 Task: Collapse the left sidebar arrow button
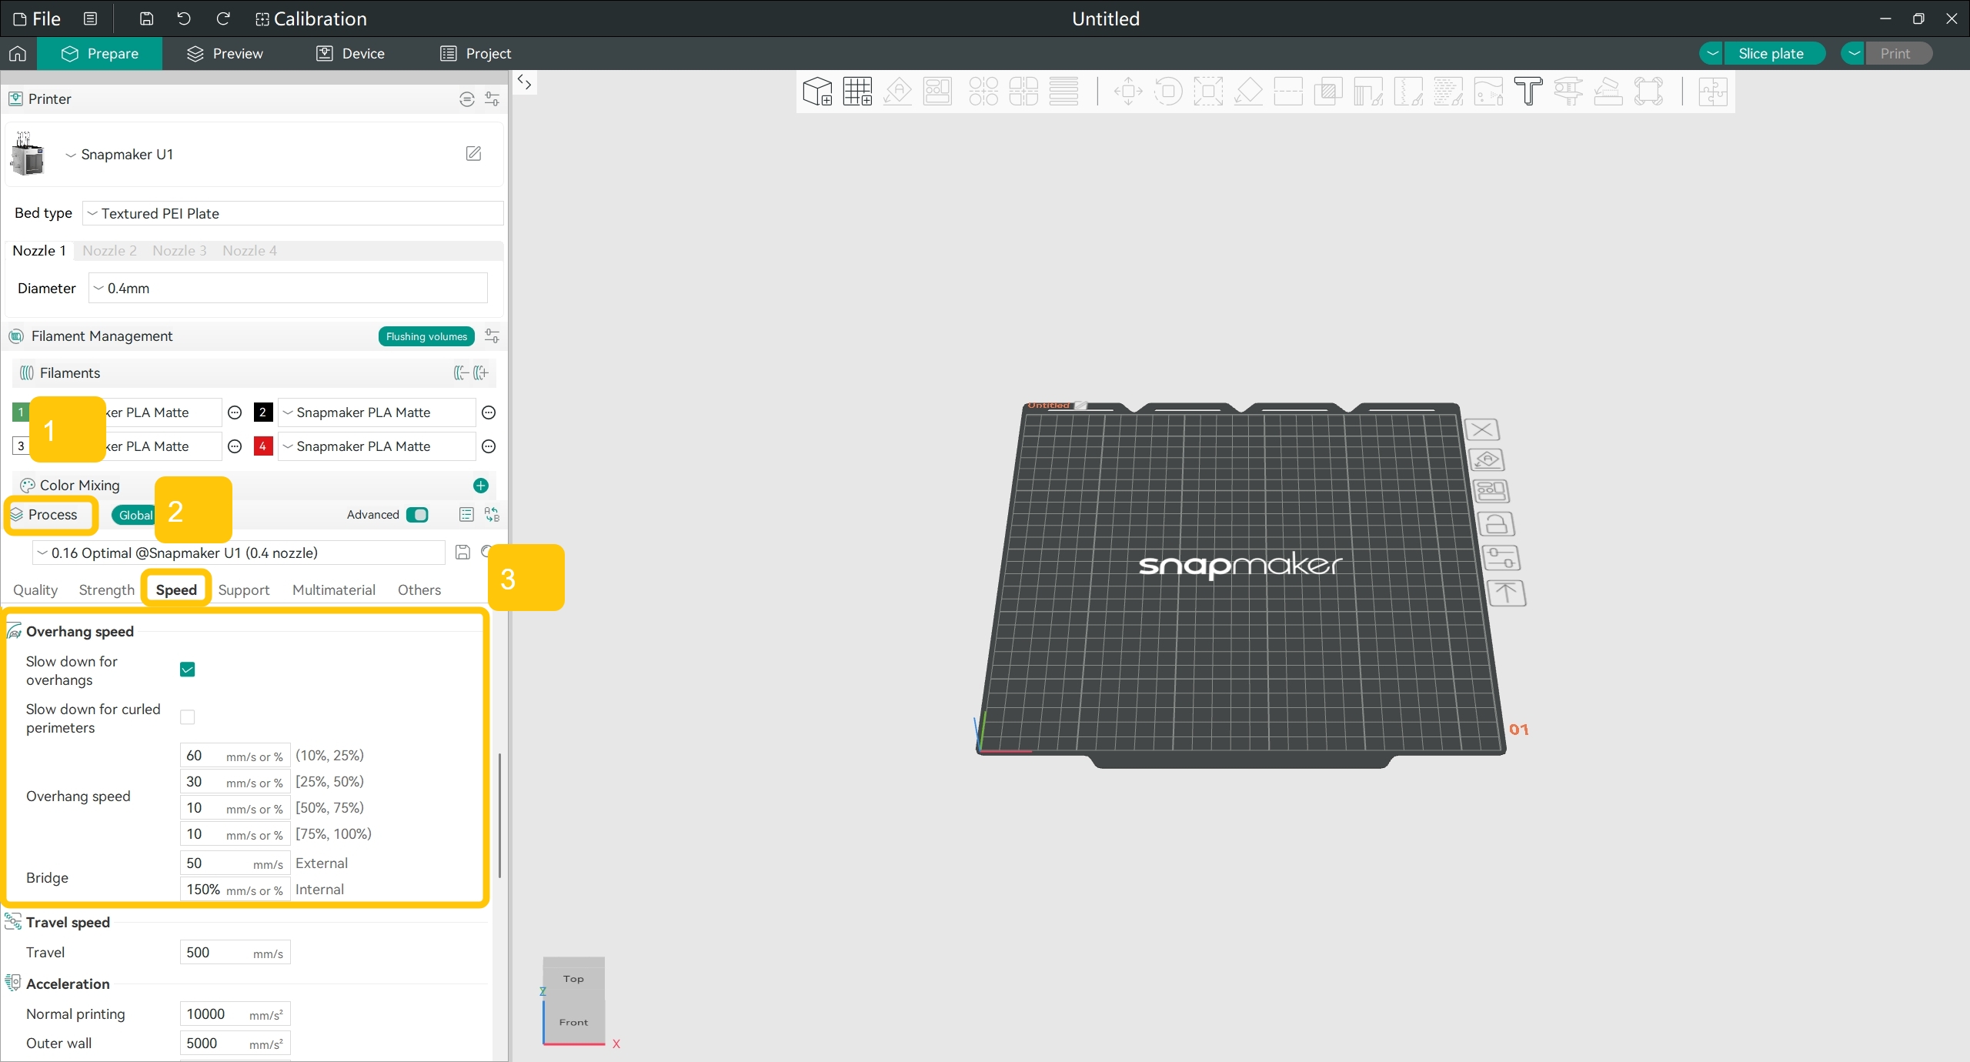[x=525, y=82]
